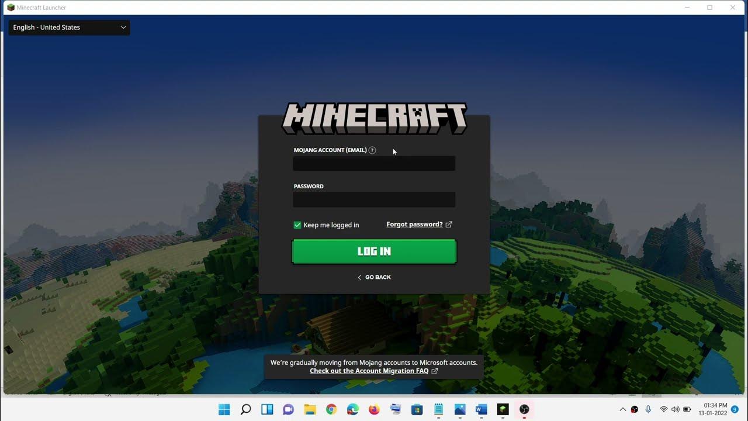This screenshot has height=421, width=748.
Task: Open the volume control in system tray
Action: tap(676, 409)
